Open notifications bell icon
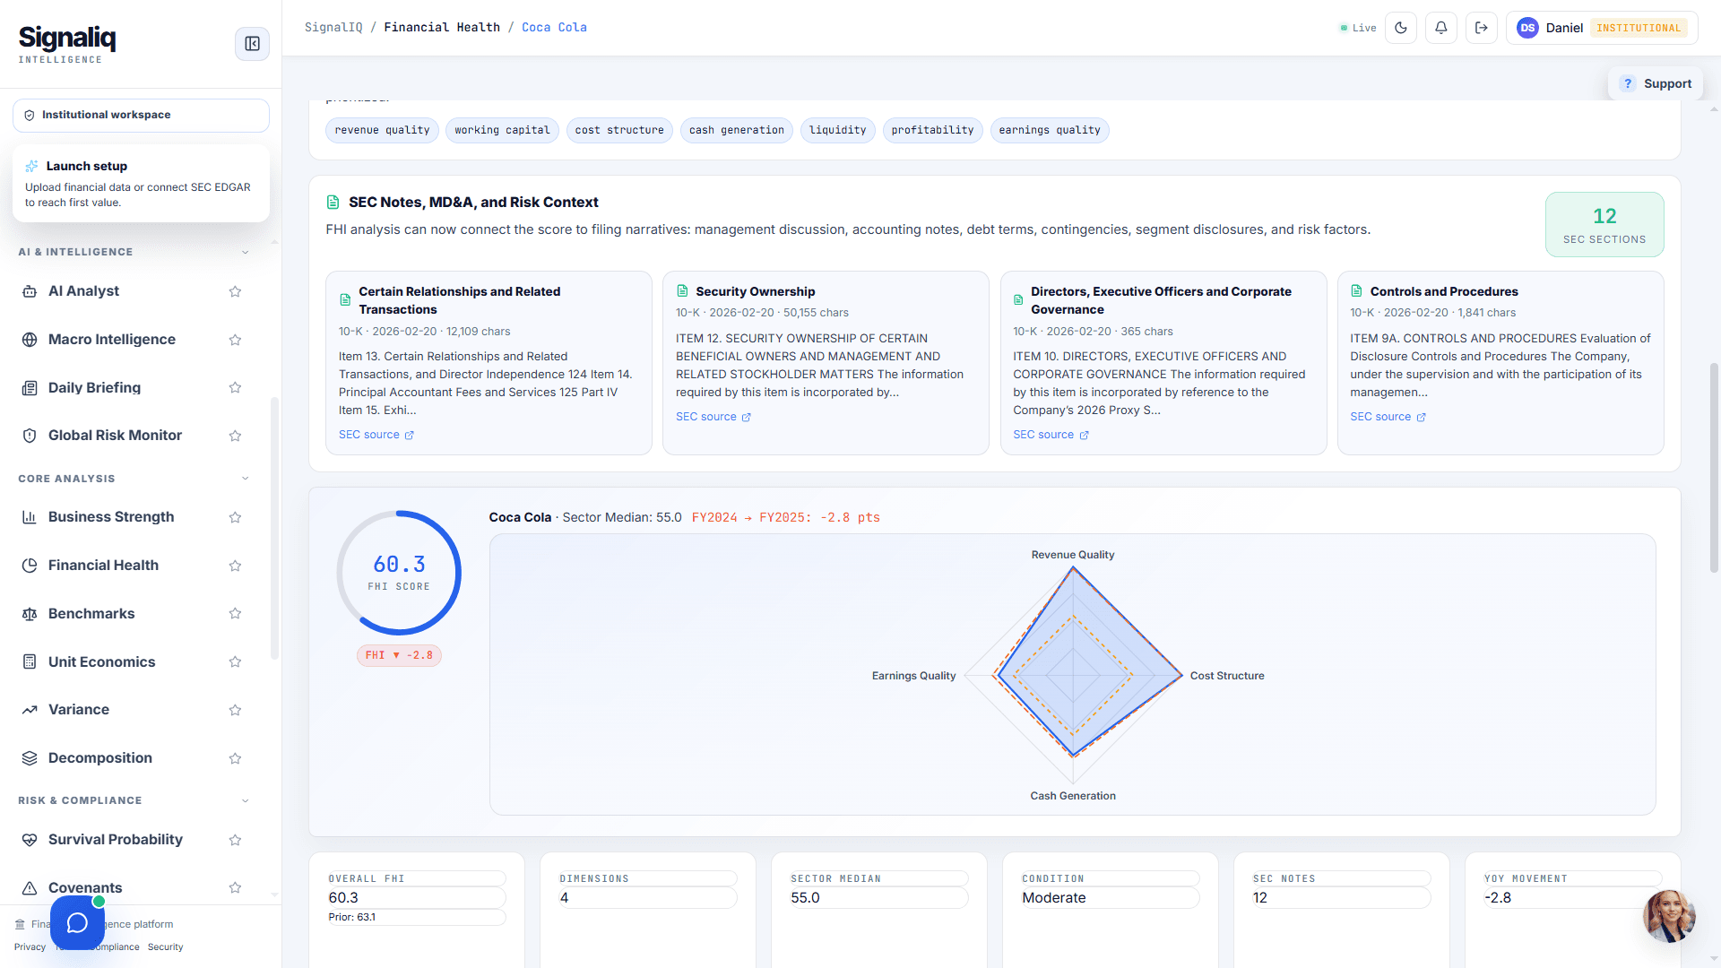The image size is (1721, 968). coord(1441,28)
